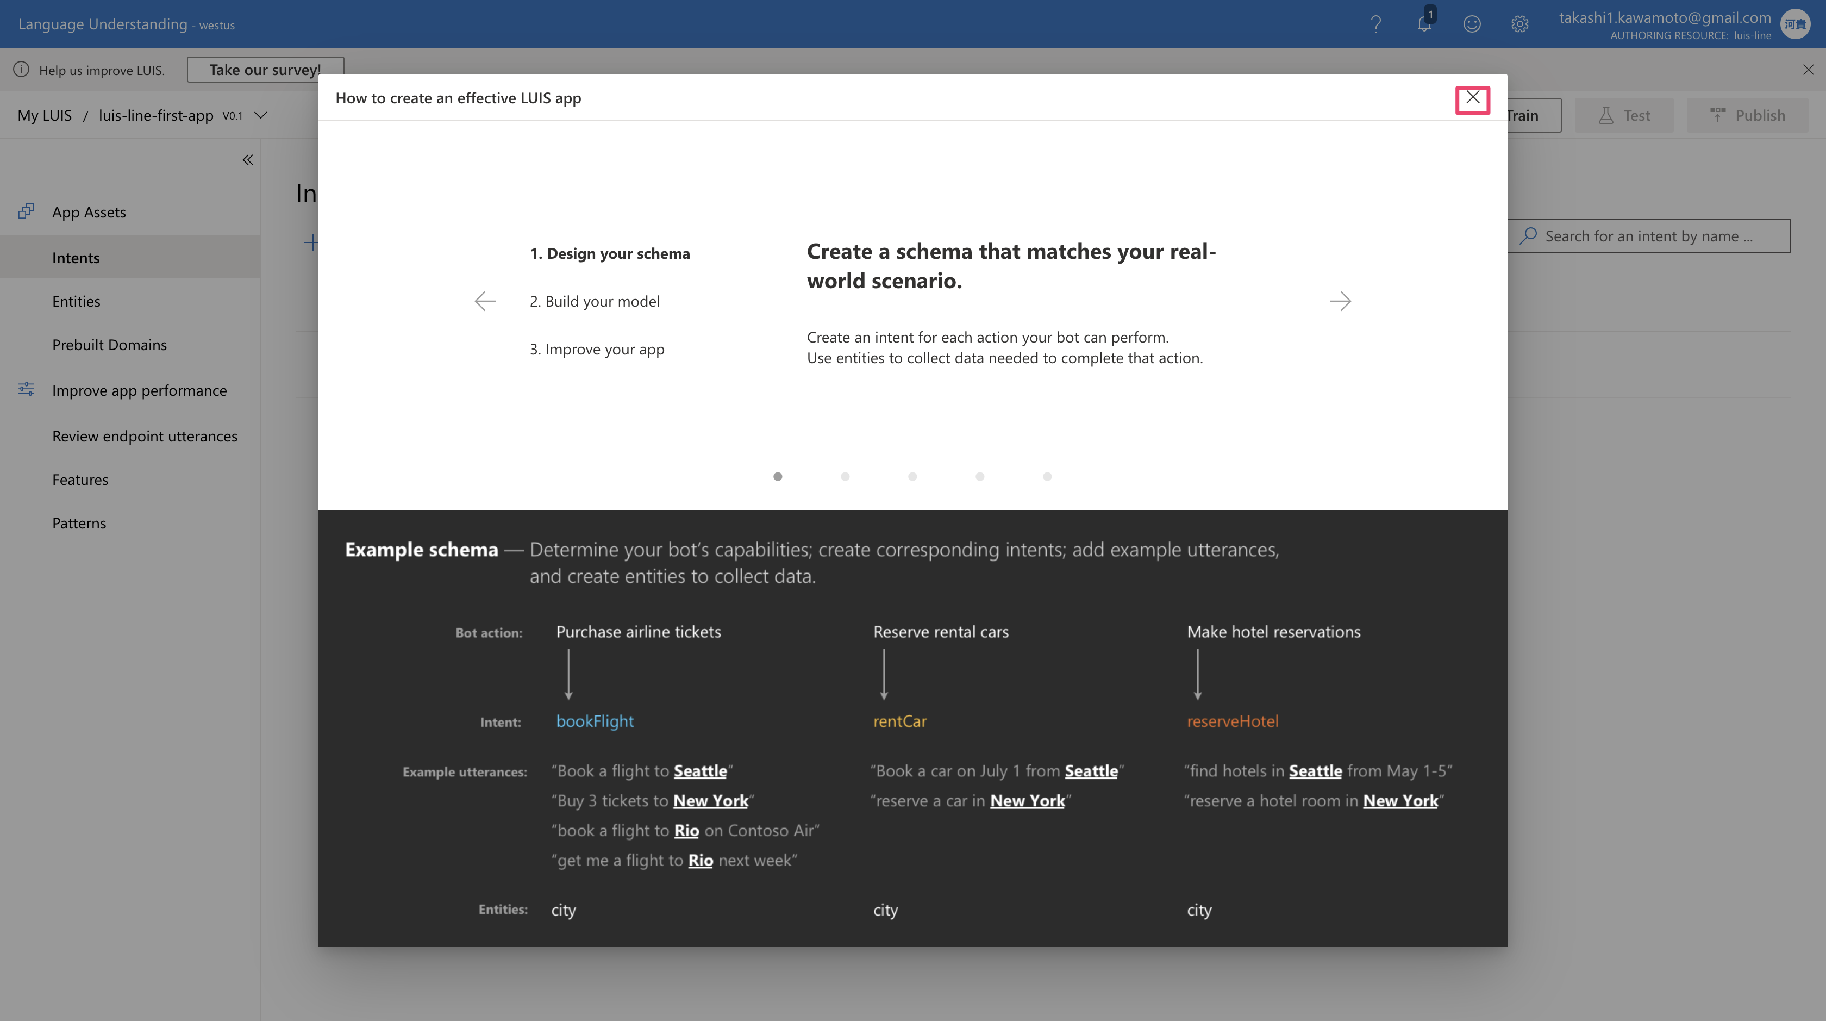Go to next slide with right arrow

coord(1340,301)
